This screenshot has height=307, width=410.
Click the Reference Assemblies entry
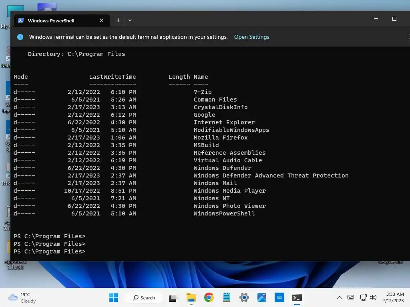coord(229,152)
